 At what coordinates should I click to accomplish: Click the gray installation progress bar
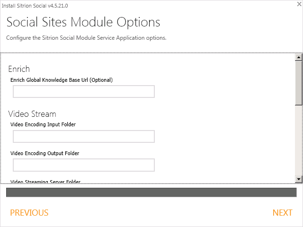point(151,192)
